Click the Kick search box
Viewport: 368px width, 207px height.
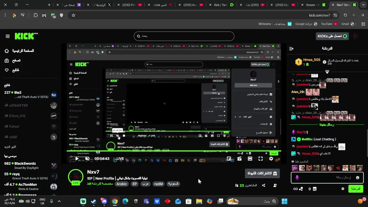coord(184,36)
